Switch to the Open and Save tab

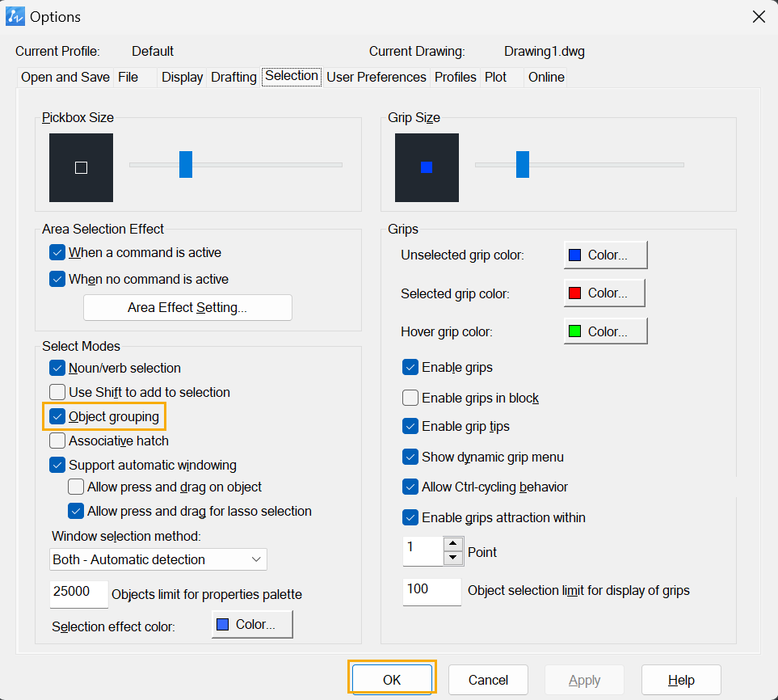point(65,77)
